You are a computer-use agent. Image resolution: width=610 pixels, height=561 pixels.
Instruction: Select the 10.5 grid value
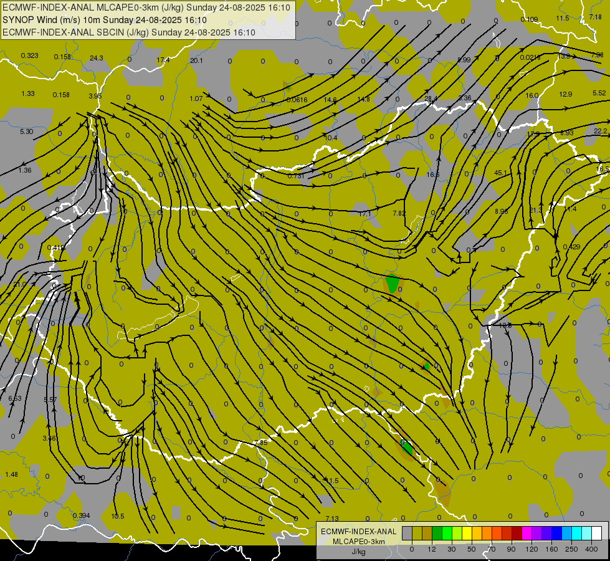pos(118,516)
